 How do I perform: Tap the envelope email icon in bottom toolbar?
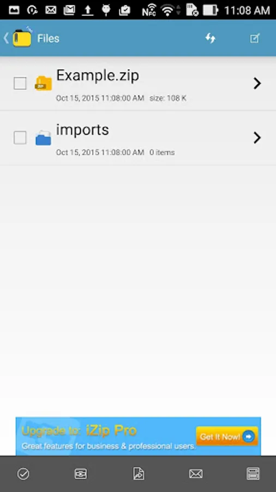click(x=196, y=473)
